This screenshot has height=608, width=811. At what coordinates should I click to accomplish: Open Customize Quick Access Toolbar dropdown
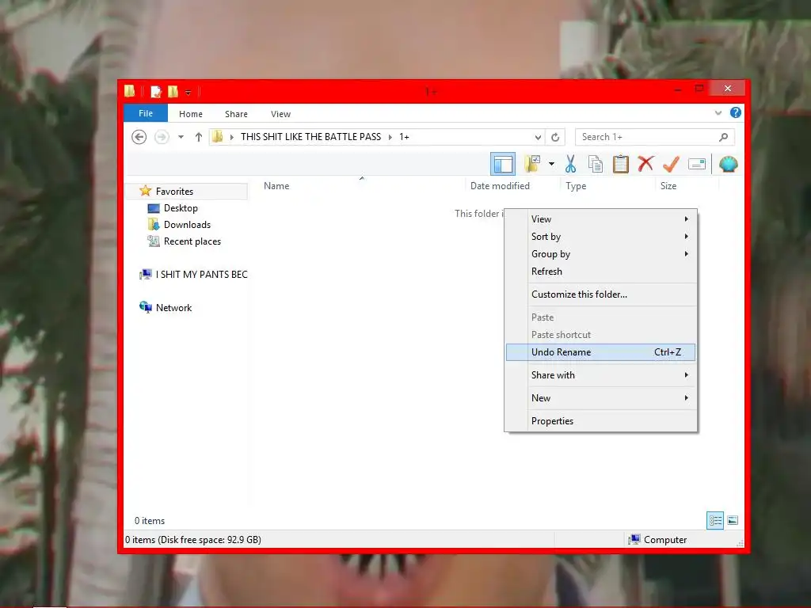click(x=188, y=93)
